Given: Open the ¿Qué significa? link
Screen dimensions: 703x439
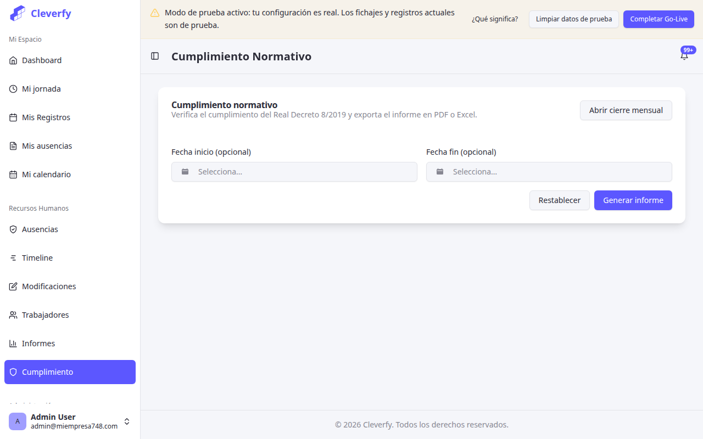Looking at the screenshot, I should (495, 19).
